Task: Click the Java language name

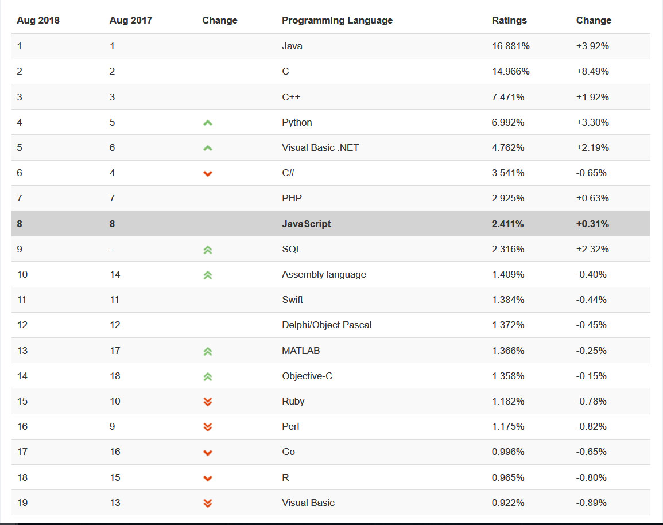Action: tap(292, 46)
